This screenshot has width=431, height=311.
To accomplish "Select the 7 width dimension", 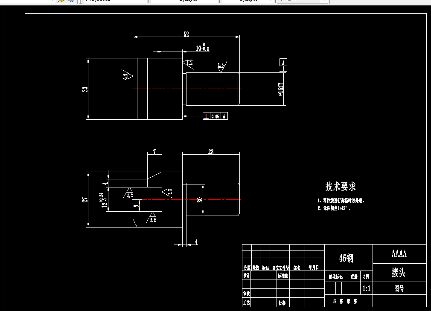I will point(154,152).
